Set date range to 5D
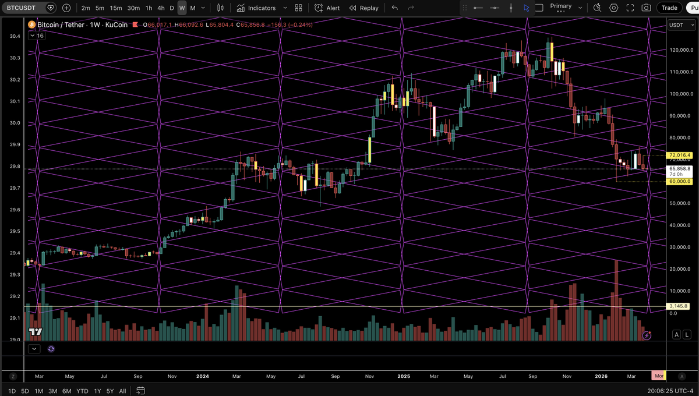The image size is (699, 396). tap(25, 391)
